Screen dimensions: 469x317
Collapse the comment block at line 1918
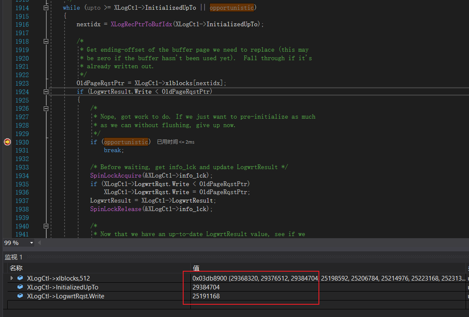pos(46,41)
